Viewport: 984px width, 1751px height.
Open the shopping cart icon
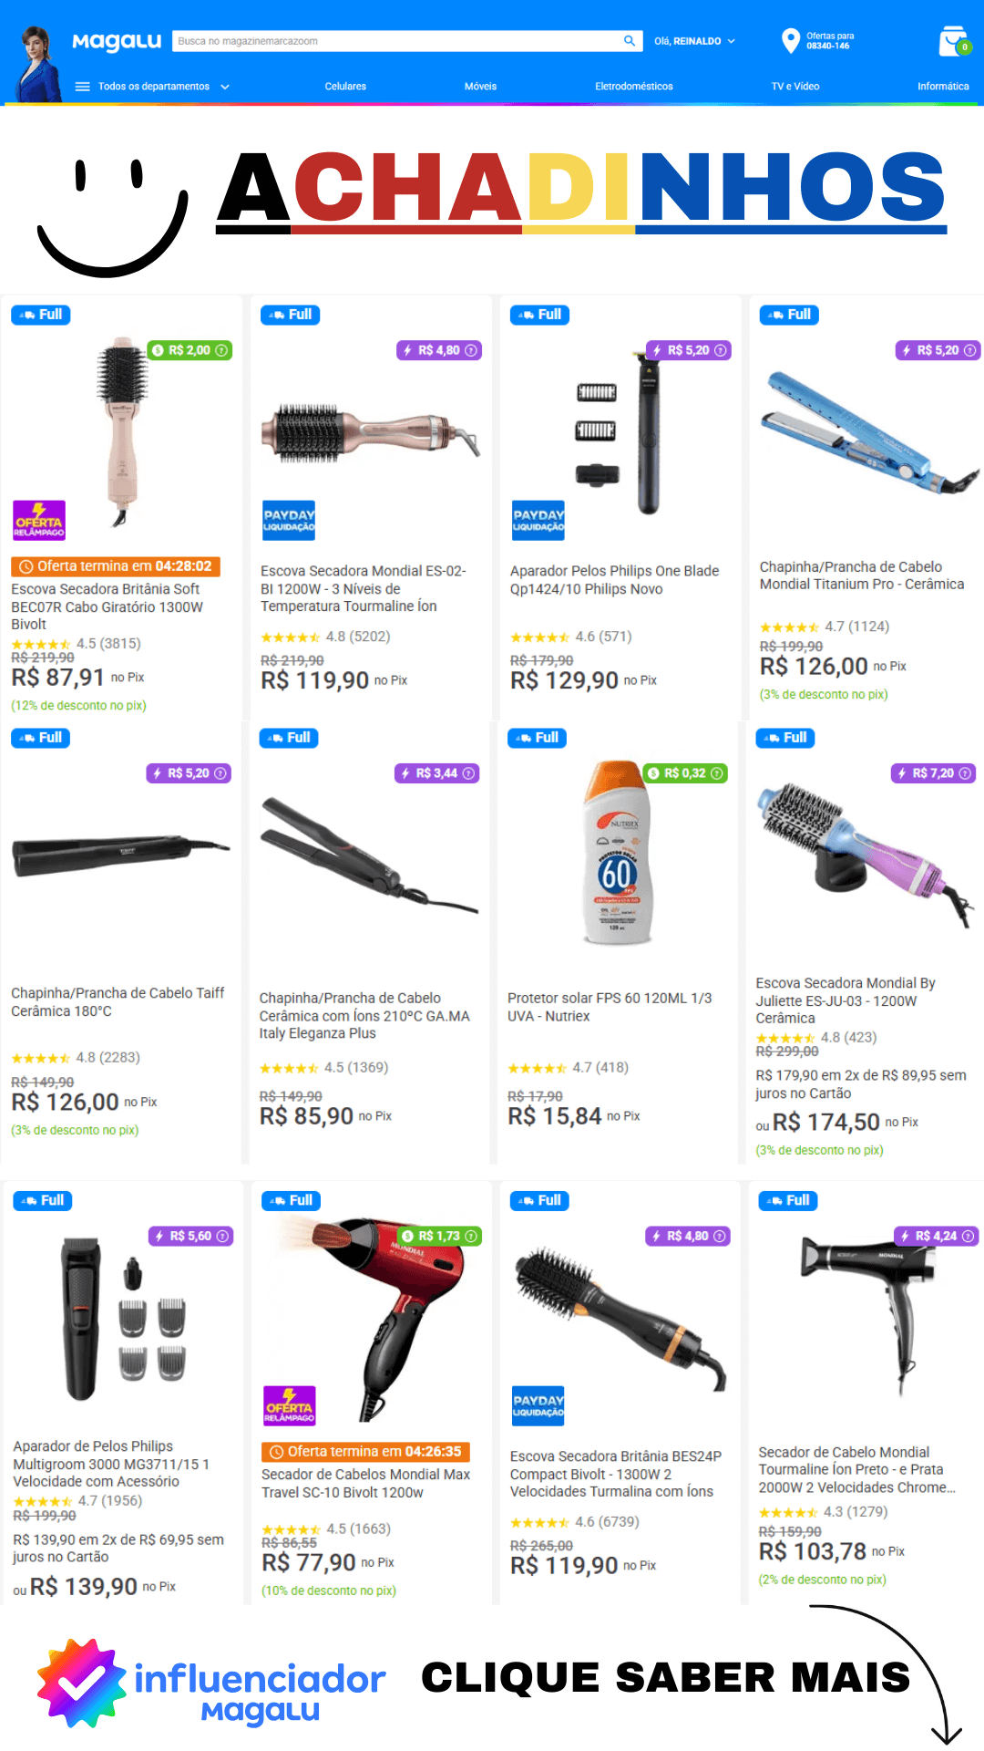(954, 41)
